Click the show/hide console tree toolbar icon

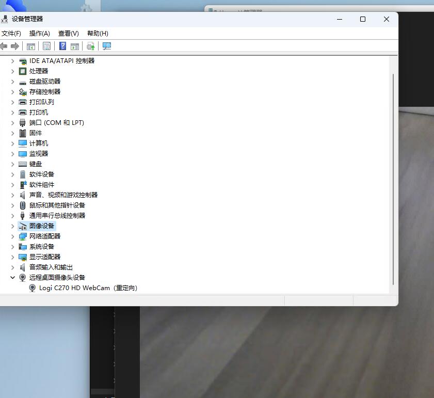(x=31, y=46)
